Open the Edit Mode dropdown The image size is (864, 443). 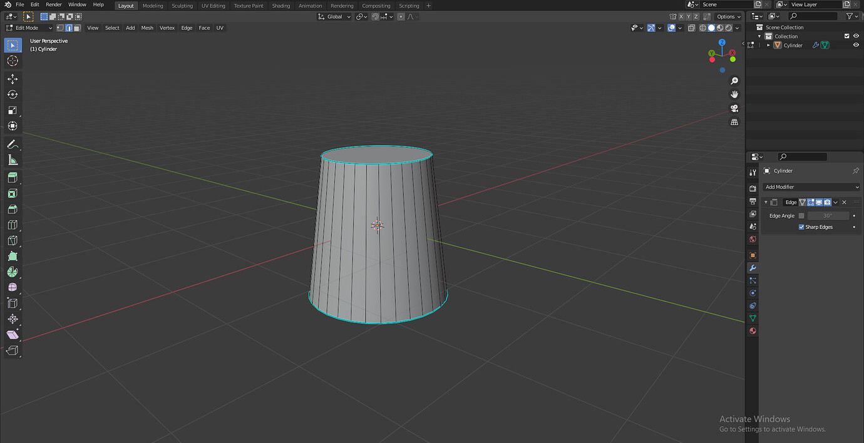coord(29,28)
